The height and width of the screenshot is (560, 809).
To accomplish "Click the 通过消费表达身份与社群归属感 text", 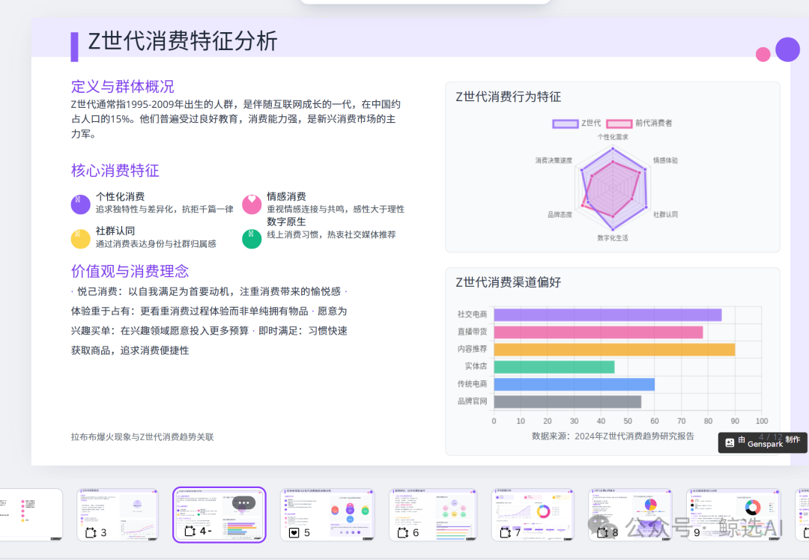I will point(156,243).
